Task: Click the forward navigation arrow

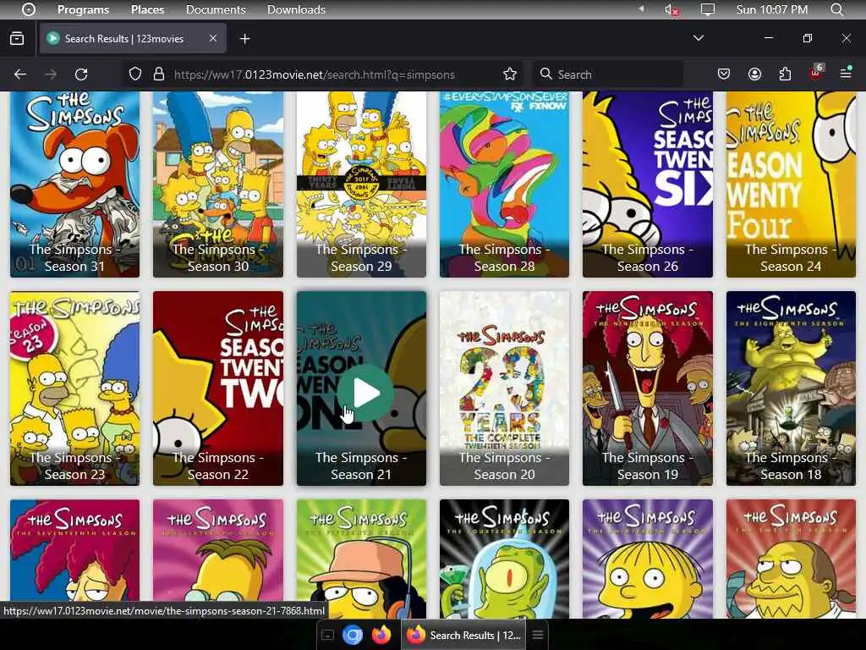Action: [51, 74]
